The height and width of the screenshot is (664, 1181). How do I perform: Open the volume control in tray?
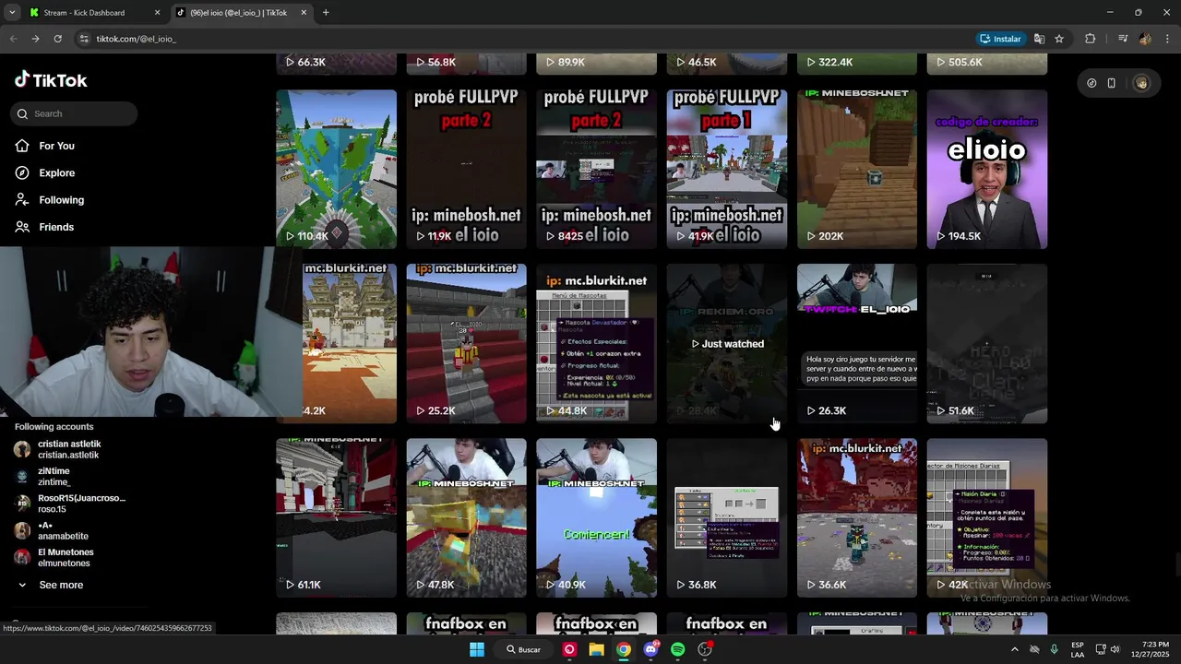point(1115,649)
